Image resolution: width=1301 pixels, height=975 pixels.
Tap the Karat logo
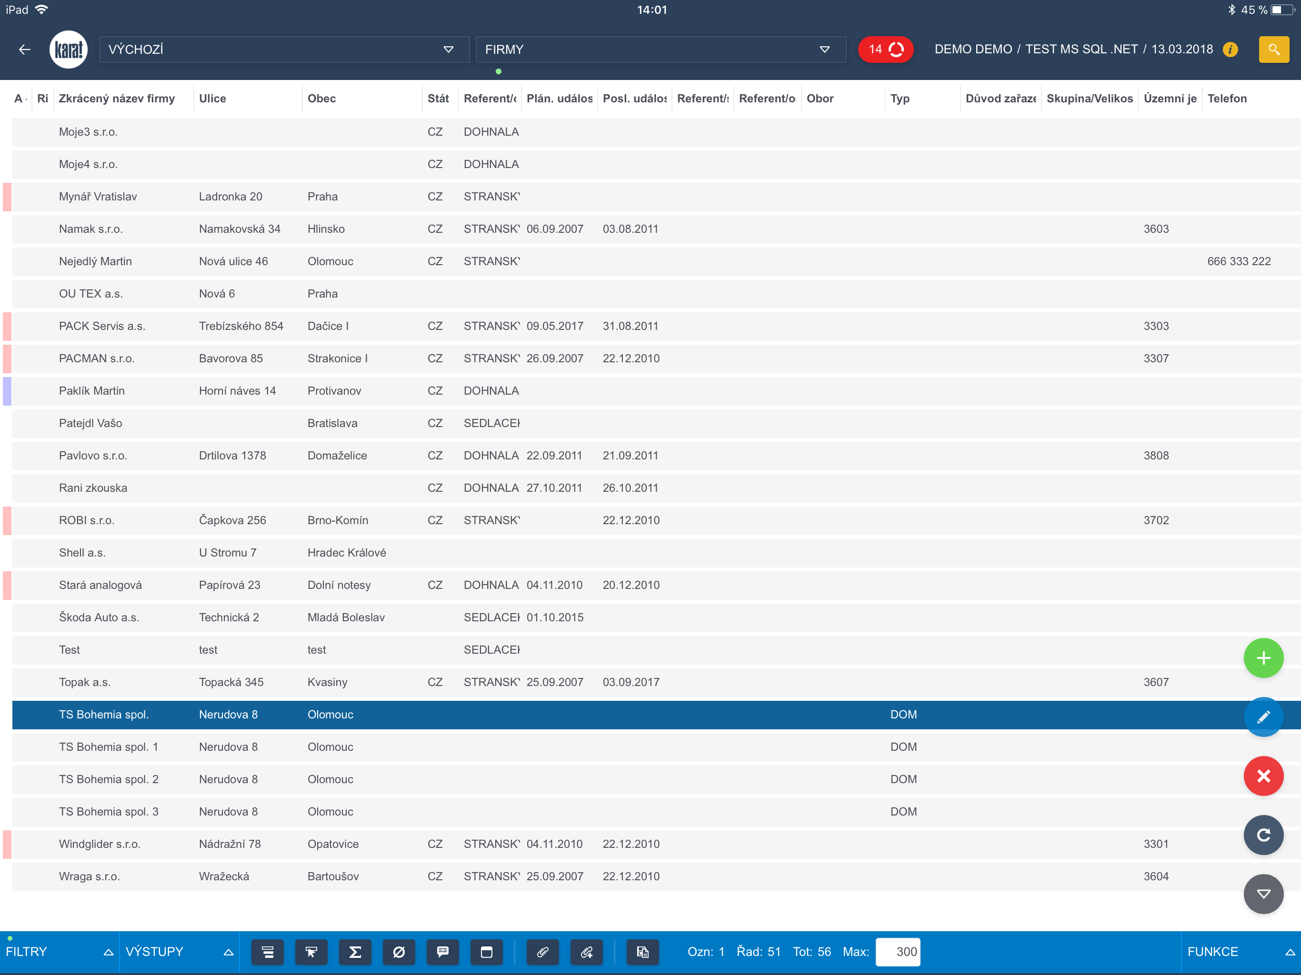click(68, 50)
